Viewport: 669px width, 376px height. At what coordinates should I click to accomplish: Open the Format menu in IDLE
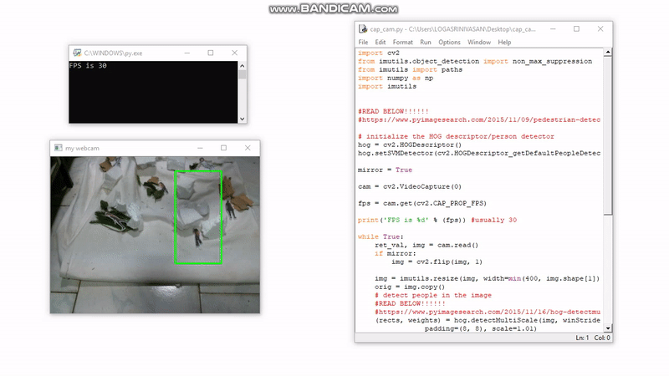[x=403, y=42]
